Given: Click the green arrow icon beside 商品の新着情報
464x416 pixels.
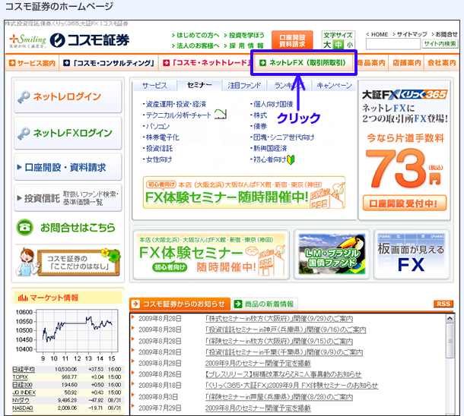Looking at the screenshot, I should [x=238, y=304].
